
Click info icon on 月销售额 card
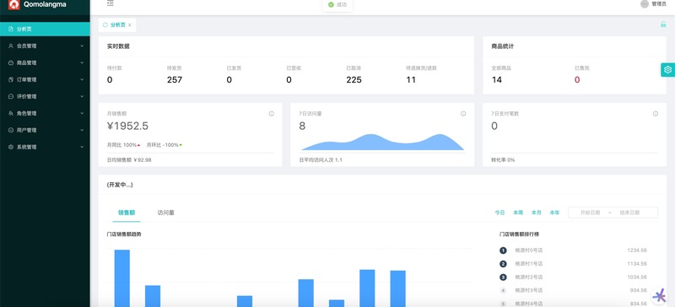271,114
